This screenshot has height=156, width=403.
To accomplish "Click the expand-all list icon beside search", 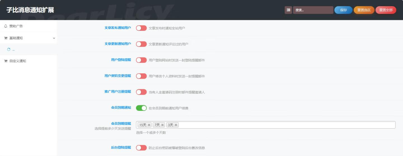I will 288,10.
